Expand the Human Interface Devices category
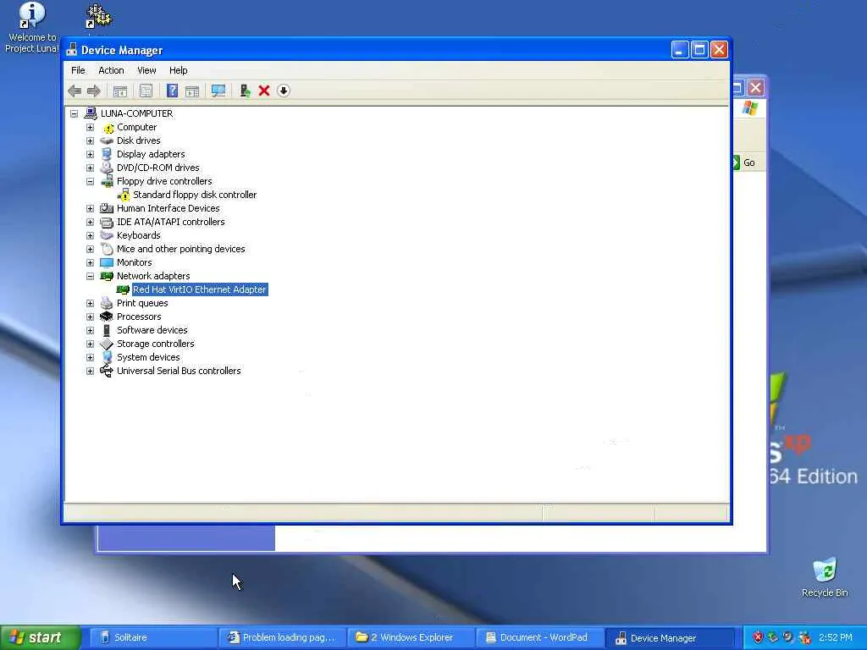This screenshot has width=867, height=650. pos(90,208)
